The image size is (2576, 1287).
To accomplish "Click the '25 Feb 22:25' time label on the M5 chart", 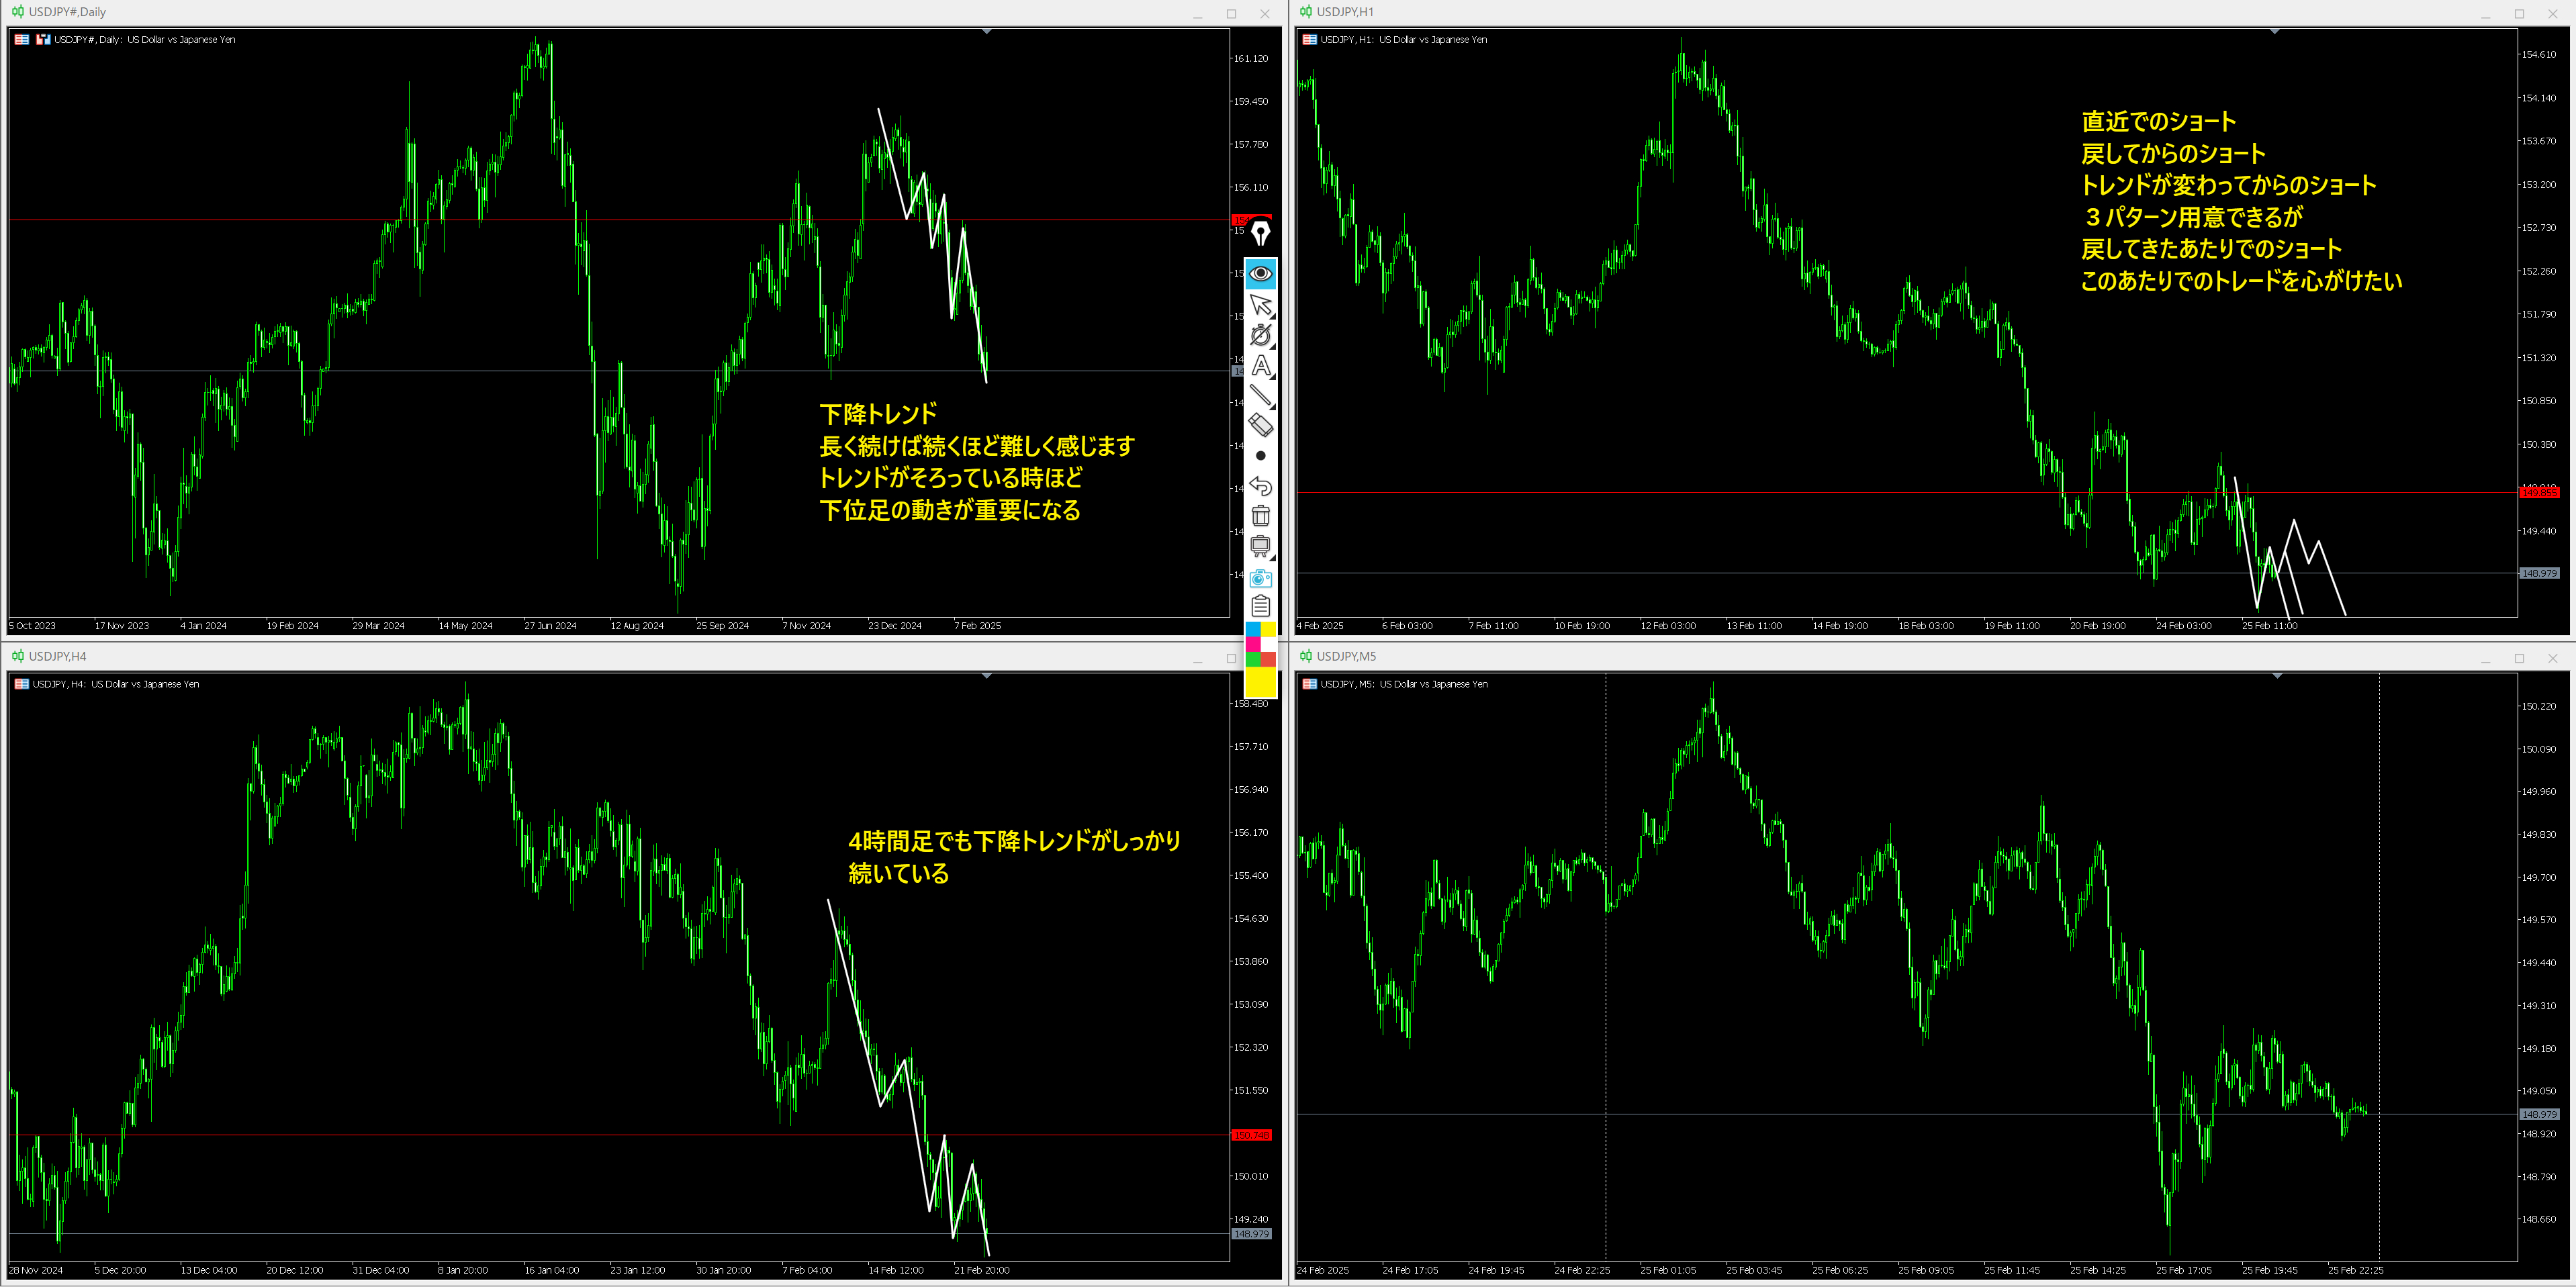I will 2355,1270.
